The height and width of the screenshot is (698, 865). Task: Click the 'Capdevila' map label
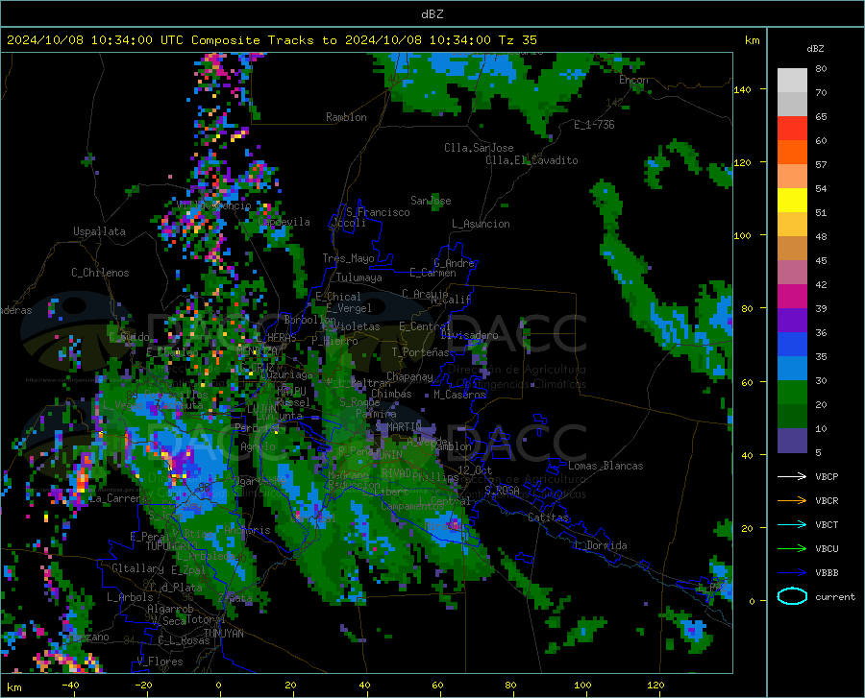tap(284, 222)
